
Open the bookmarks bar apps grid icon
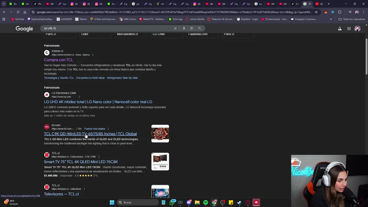(x=4, y=19)
